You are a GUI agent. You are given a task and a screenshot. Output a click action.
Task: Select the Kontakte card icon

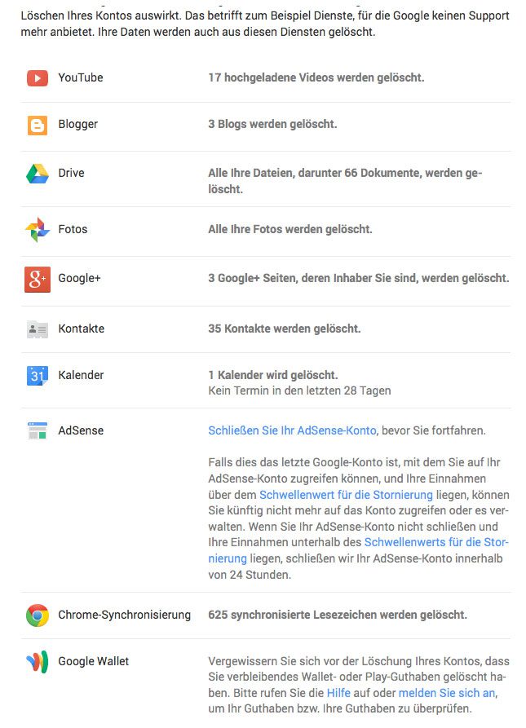38,329
